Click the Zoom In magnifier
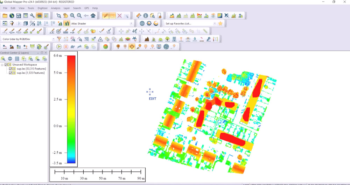 pyautogui.click(x=72, y=16)
